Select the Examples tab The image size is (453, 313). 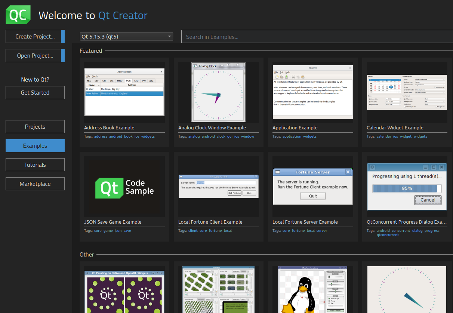[35, 146]
